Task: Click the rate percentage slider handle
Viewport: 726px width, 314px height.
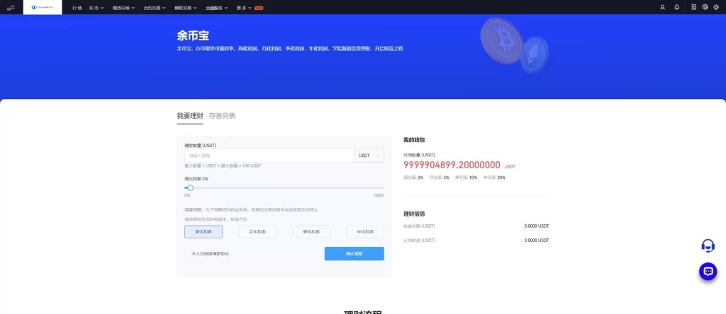Action: pos(190,188)
